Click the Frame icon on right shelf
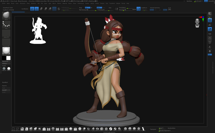 click(210, 38)
